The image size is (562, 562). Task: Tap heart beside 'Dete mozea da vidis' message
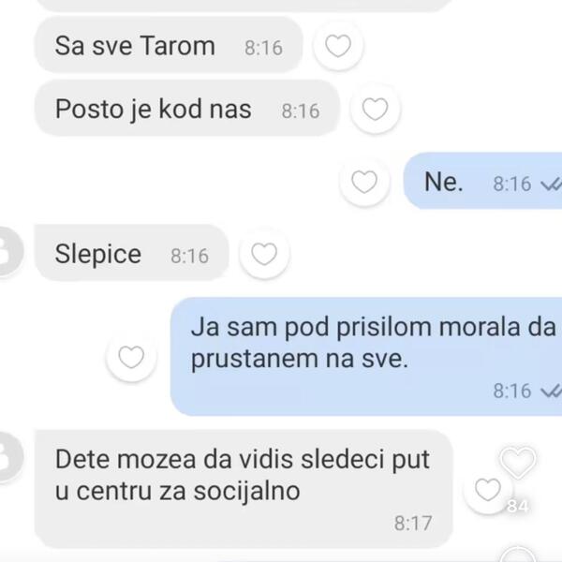pyautogui.click(x=488, y=490)
